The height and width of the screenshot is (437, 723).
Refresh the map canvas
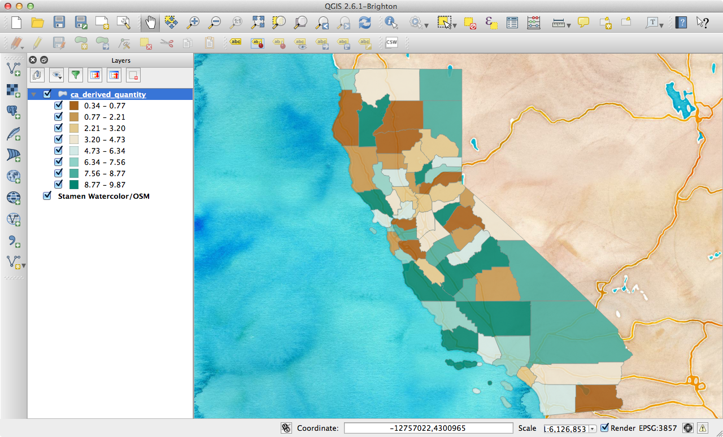click(365, 23)
